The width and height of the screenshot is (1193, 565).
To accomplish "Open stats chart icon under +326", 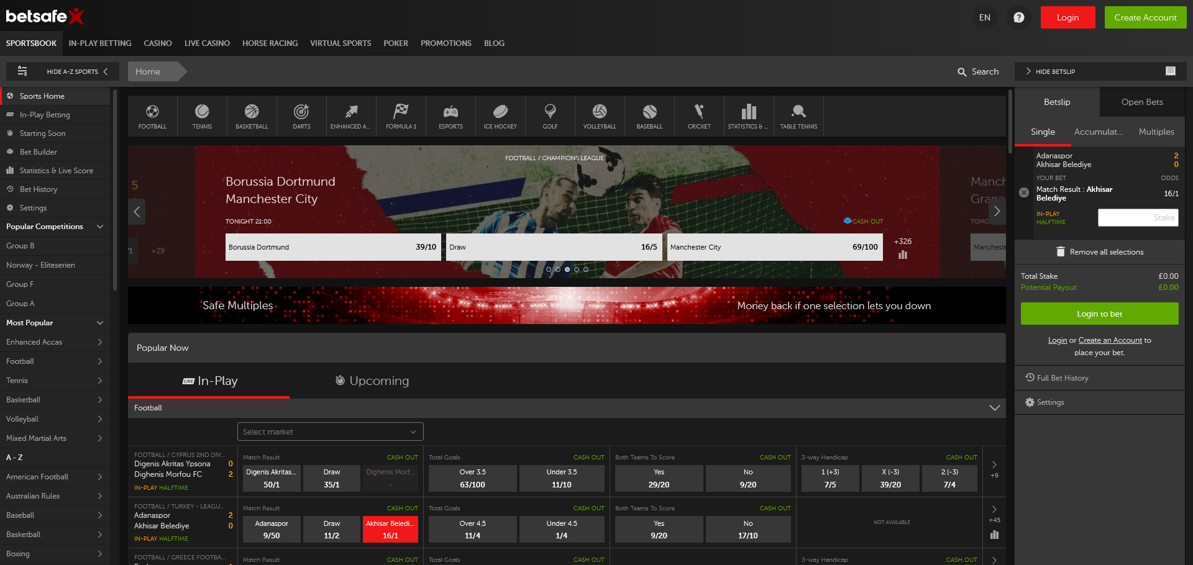I will coord(903,255).
